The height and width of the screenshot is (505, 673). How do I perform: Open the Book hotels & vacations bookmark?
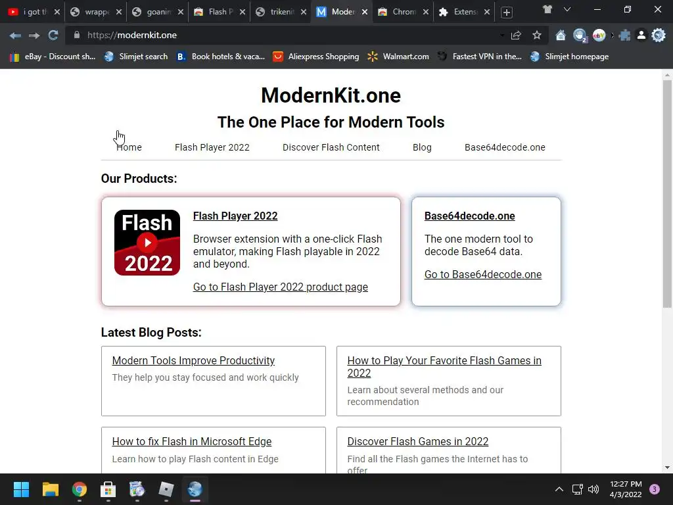click(x=221, y=57)
